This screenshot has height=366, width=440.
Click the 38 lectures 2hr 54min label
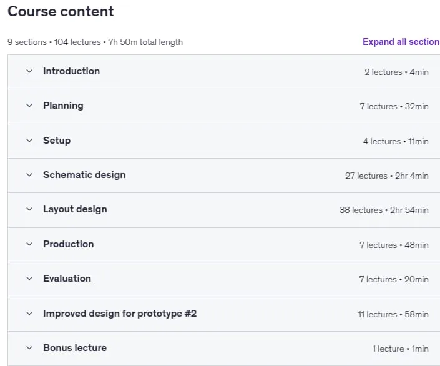pyautogui.click(x=384, y=210)
